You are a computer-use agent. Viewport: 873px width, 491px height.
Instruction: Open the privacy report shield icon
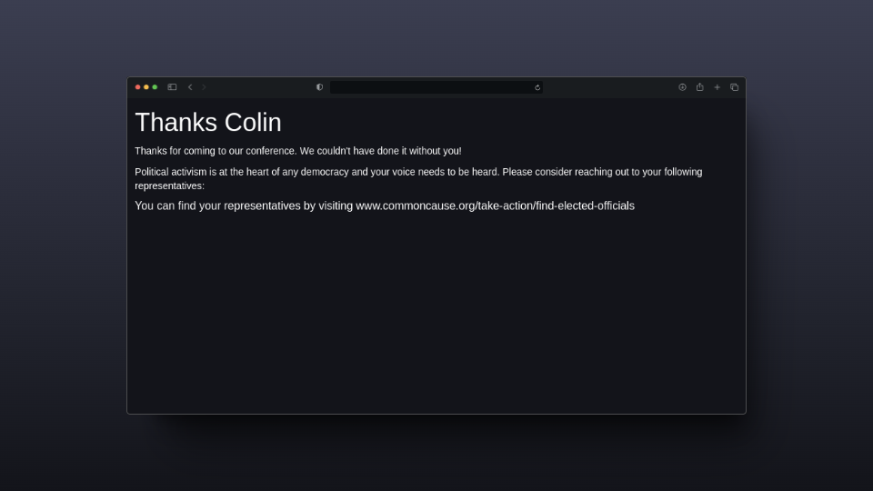(x=319, y=87)
